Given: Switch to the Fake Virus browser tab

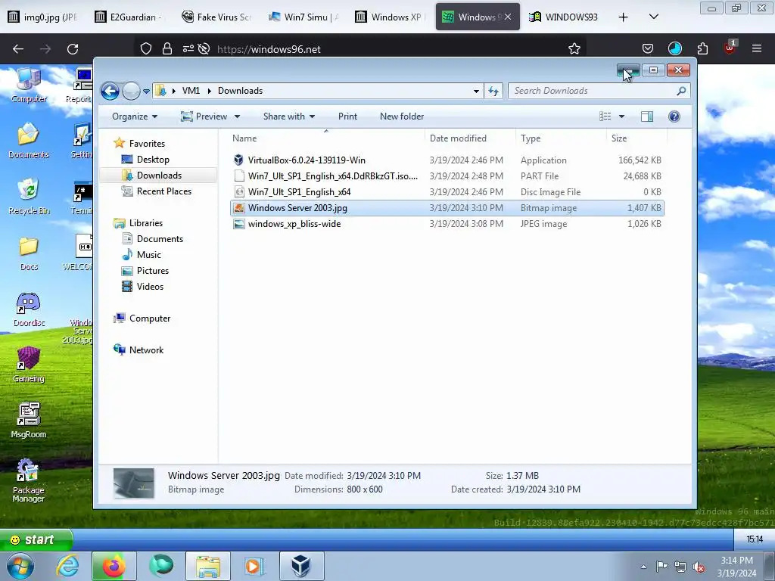Looking at the screenshot, I should click(216, 17).
